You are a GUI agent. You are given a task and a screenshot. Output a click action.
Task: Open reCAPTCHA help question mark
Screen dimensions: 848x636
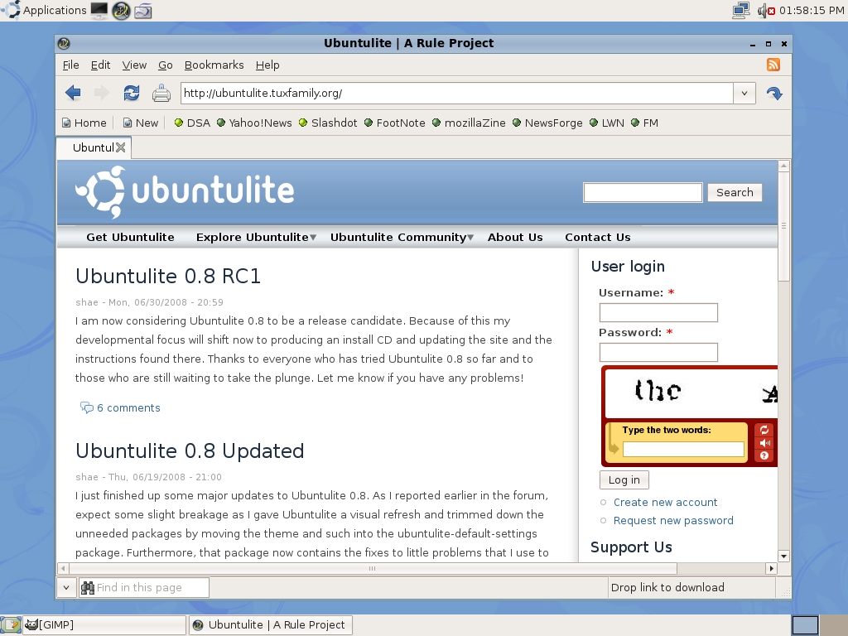click(764, 455)
